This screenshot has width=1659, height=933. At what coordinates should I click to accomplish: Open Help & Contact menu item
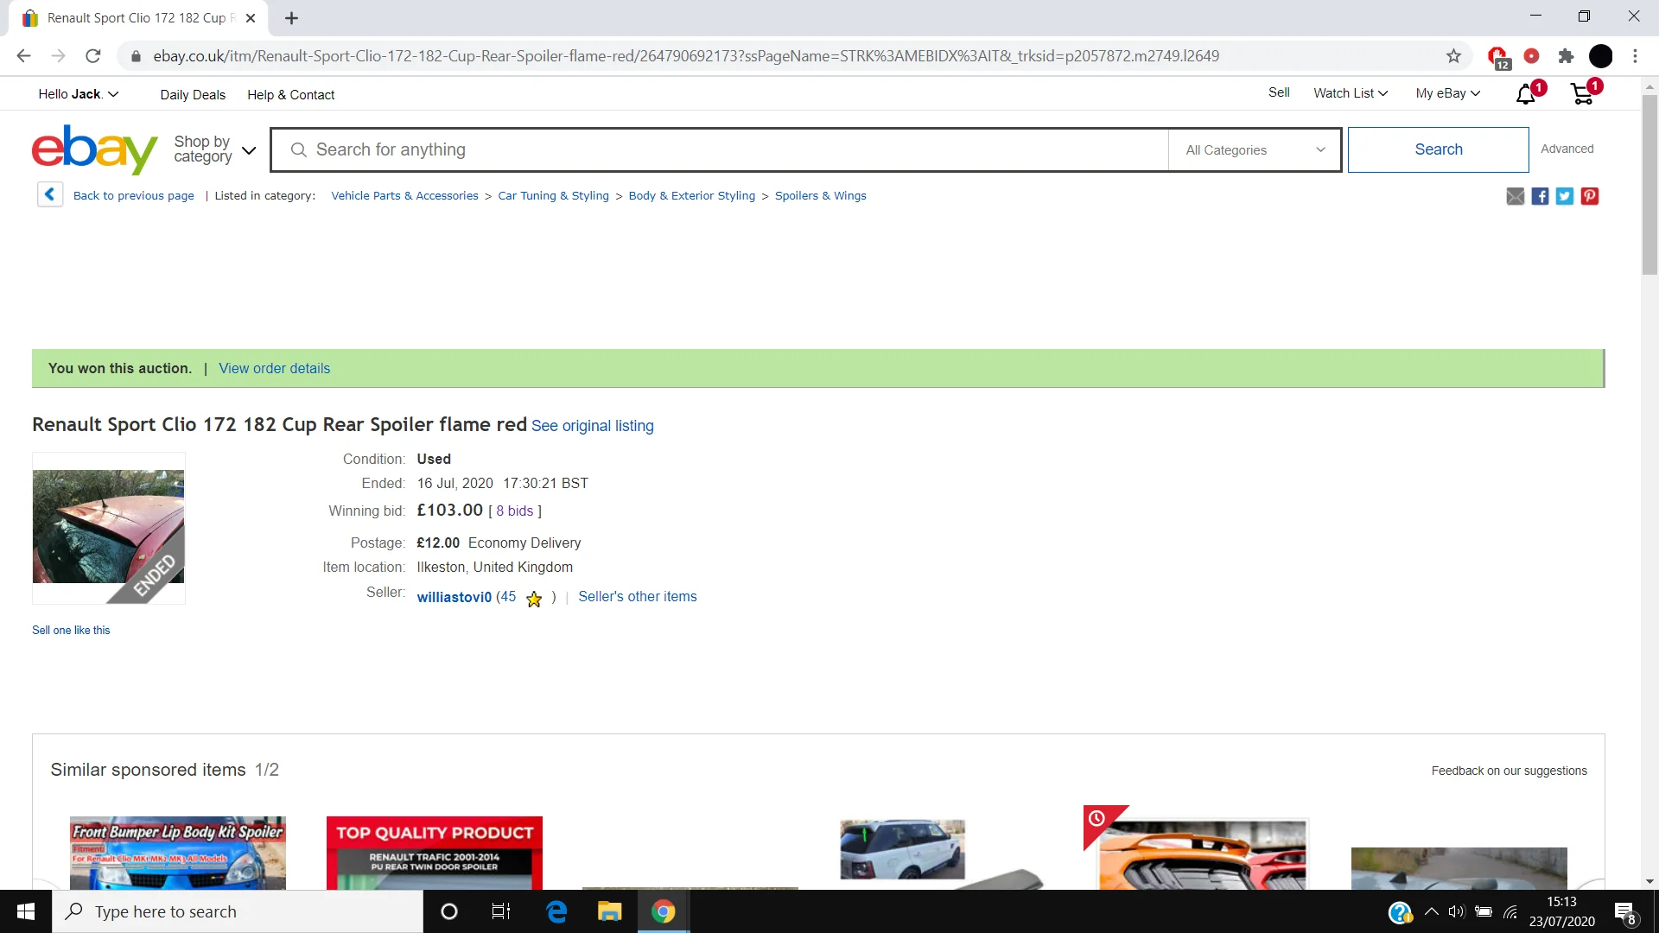[x=290, y=95]
